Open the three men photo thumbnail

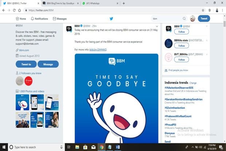click(22, 120)
